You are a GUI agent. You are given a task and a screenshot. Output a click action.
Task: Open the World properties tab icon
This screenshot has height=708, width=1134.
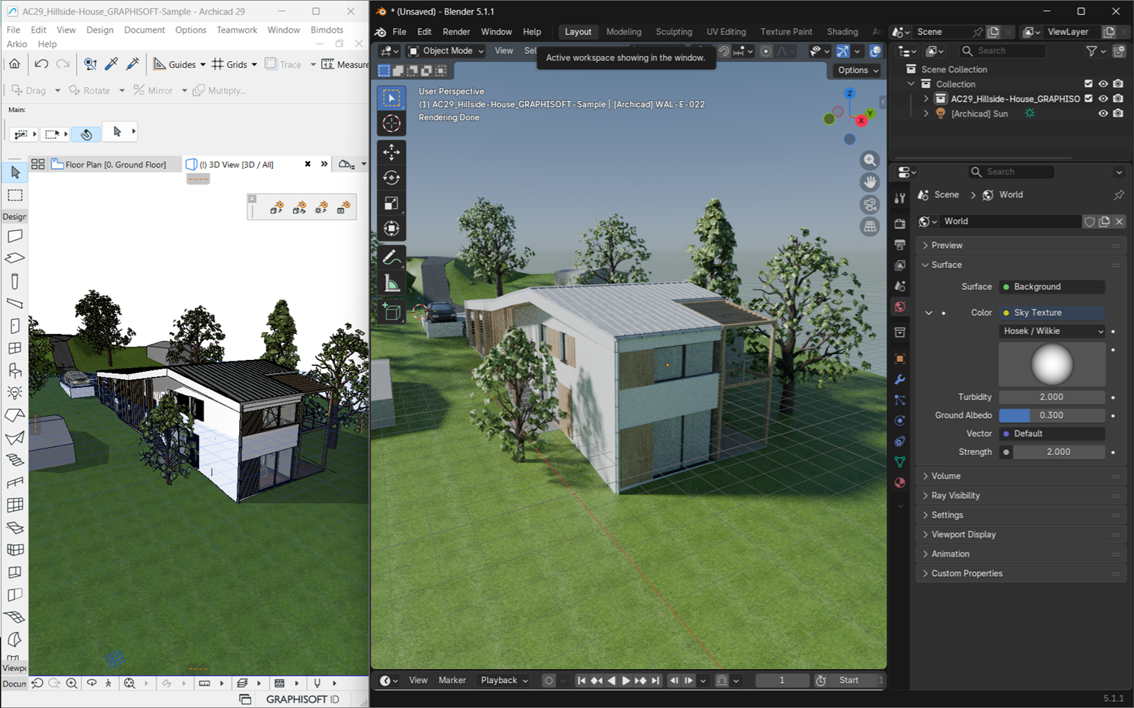pos(899,307)
